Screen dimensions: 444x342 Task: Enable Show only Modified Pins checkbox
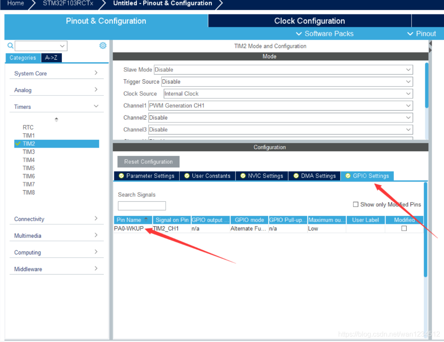click(355, 204)
